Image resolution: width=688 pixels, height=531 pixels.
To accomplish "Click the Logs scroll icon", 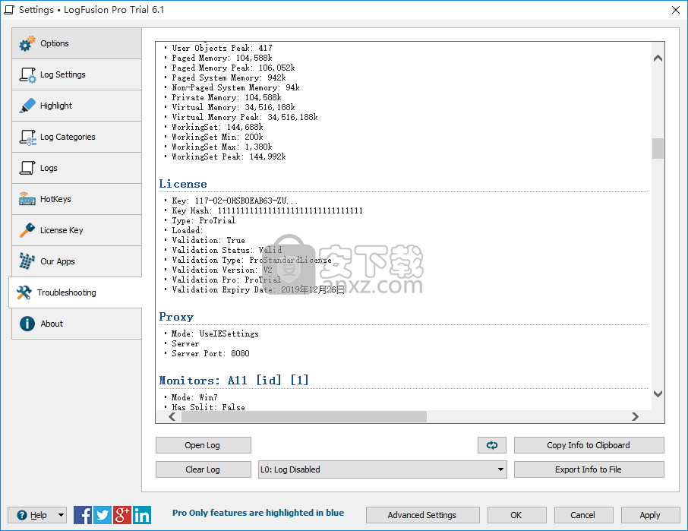I will [x=27, y=168].
